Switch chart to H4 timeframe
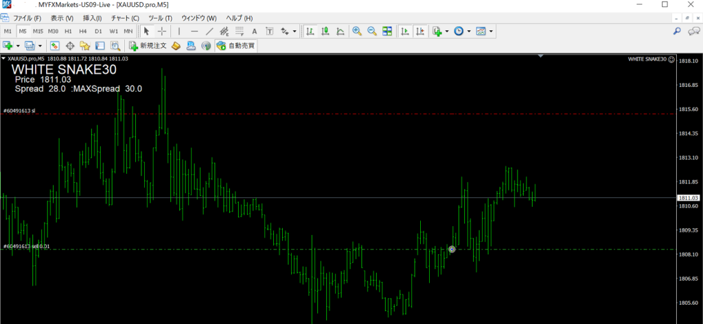 click(x=83, y=32)
